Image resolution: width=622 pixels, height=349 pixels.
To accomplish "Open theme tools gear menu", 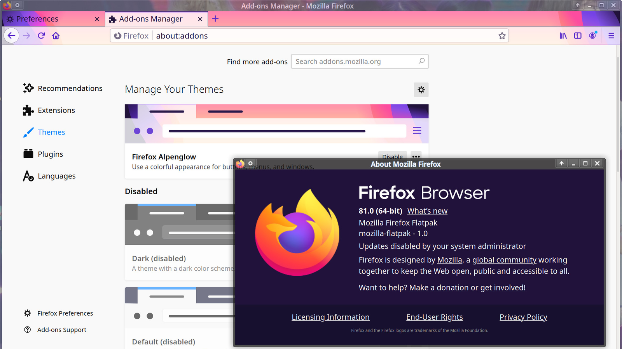I will [421, 90].
